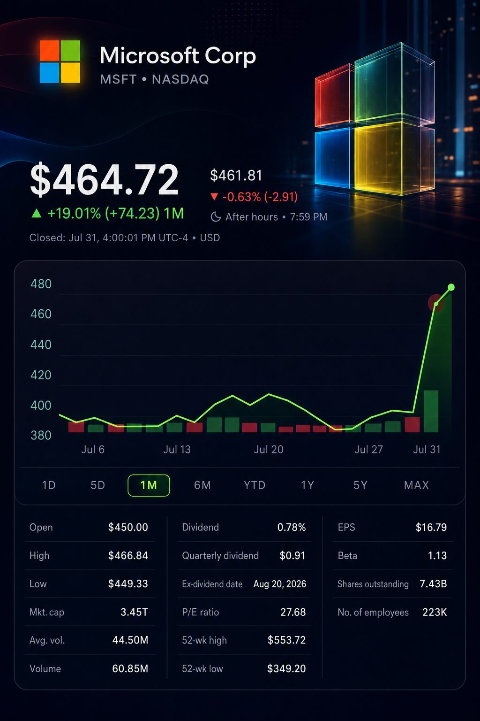Click the $461.81 after-hours price
480x721 pixels.
[236, 175]
